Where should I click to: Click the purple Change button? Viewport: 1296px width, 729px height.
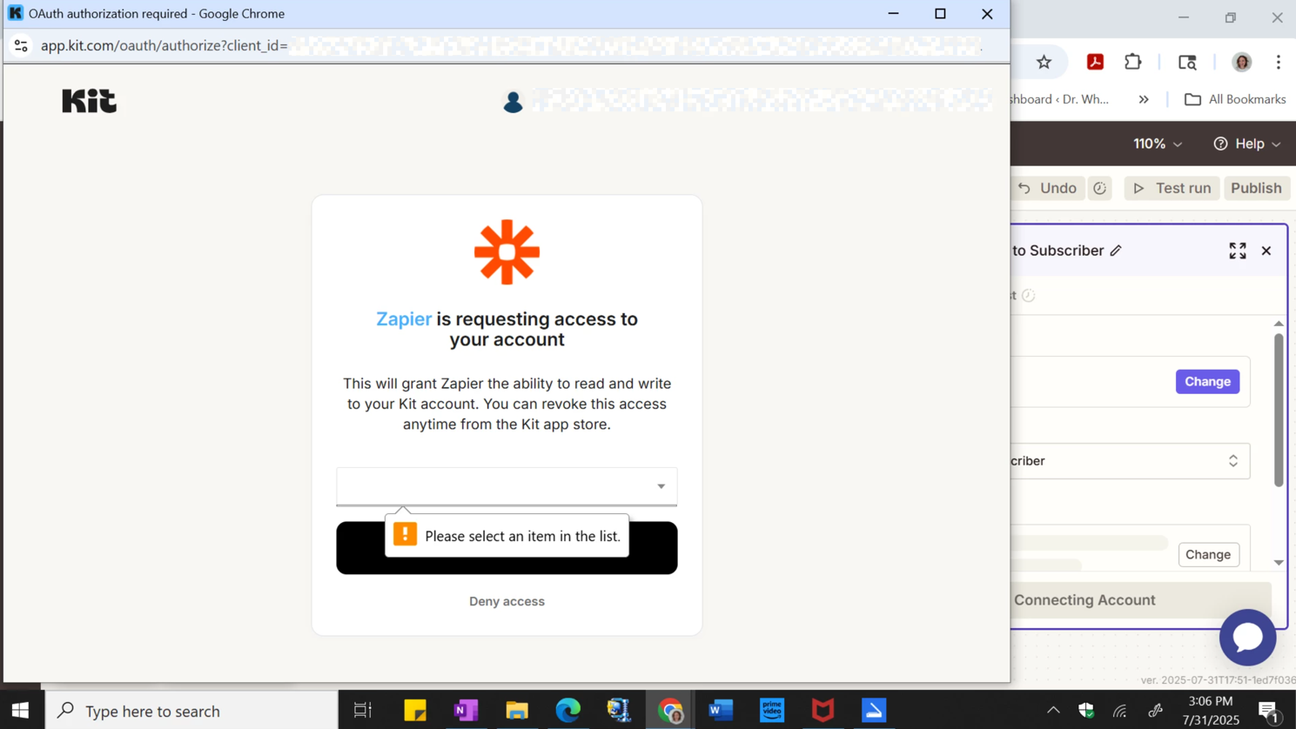click(x=1207, y=382)
